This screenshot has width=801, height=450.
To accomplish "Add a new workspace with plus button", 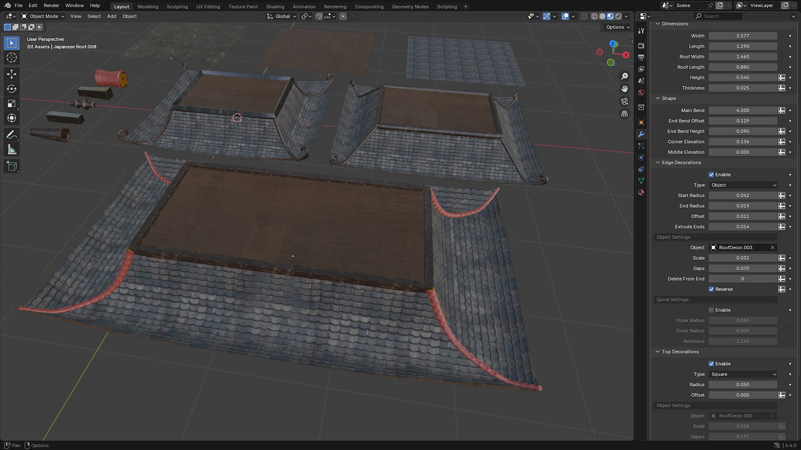I will [x=466, y=7].
